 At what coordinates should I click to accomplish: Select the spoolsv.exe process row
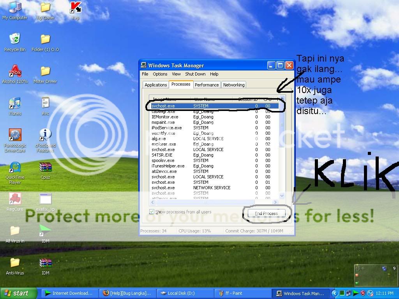[x=214, y=160]
